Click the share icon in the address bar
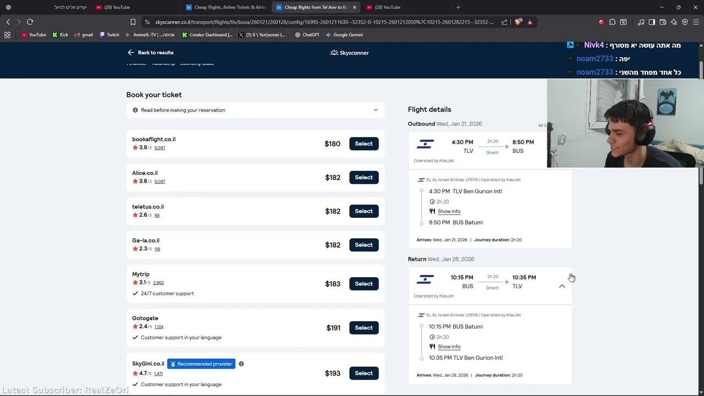Viewport: 704px width, 396px height. coord(504,22)
